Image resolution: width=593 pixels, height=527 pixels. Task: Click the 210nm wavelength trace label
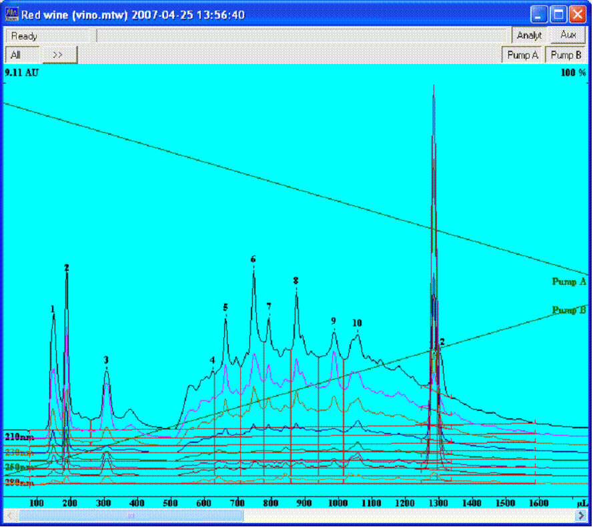19,437
